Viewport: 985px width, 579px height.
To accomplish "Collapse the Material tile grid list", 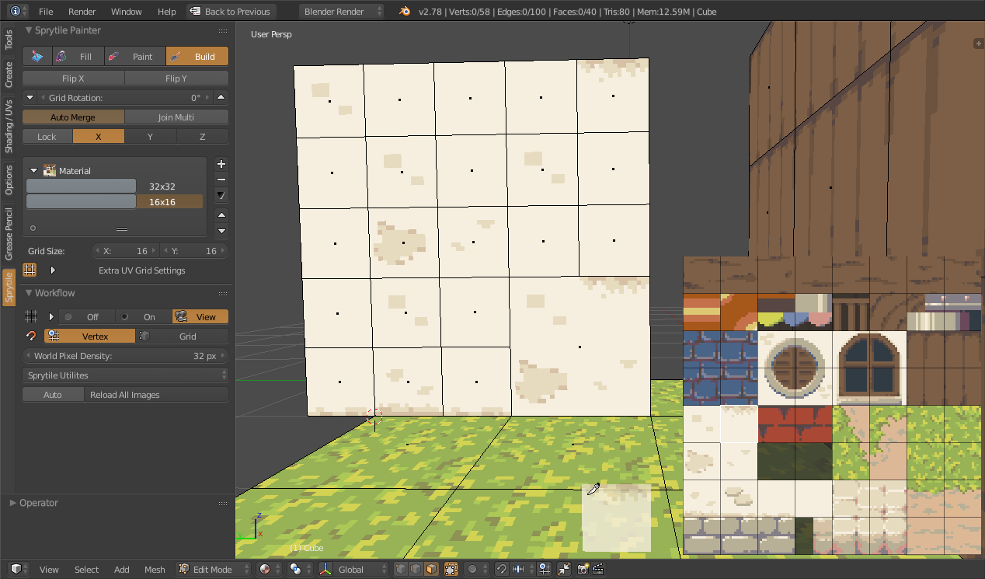I will click(x=34, y=170).
